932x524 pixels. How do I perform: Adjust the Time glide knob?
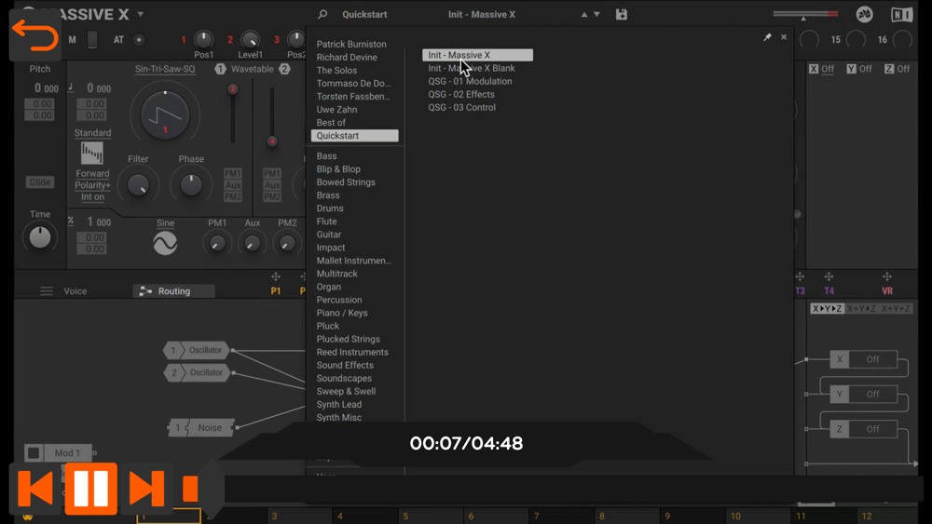[40, 237]
